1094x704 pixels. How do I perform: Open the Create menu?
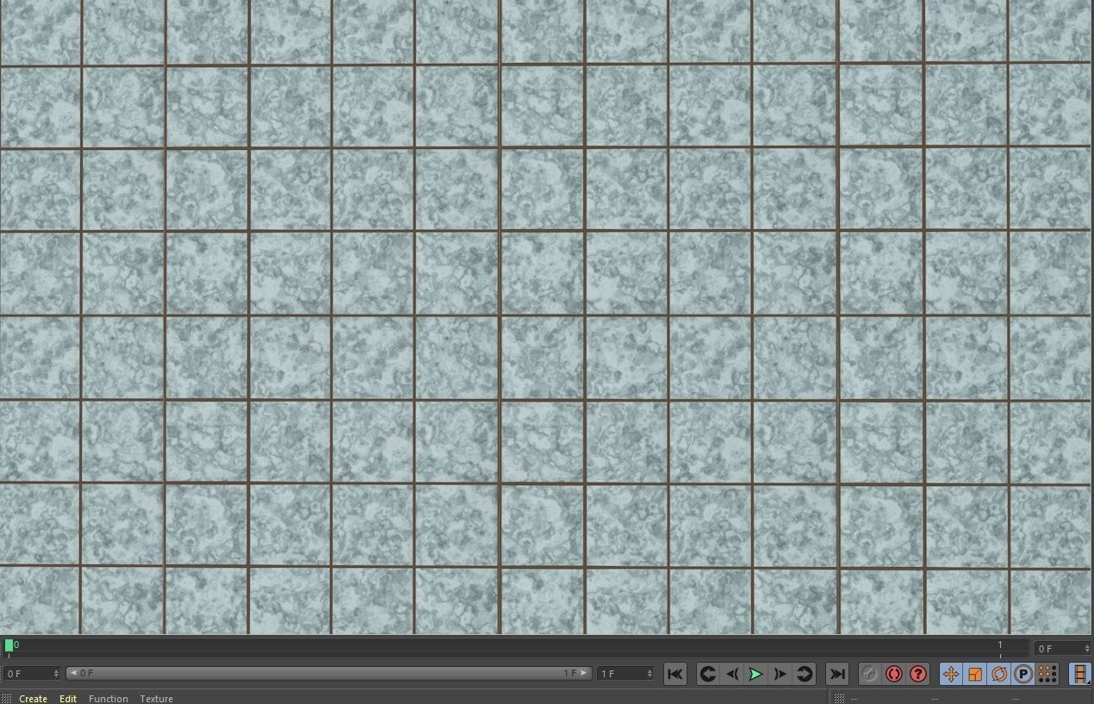click(x=33, y=698)
